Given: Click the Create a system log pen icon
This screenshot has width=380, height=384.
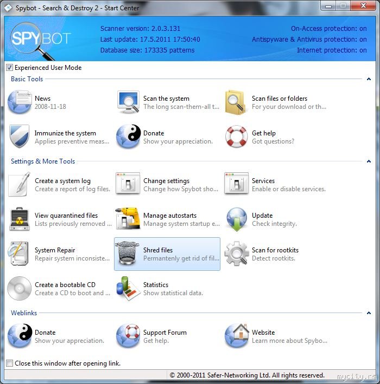Looking at the screenshot, I should point(19,184).
